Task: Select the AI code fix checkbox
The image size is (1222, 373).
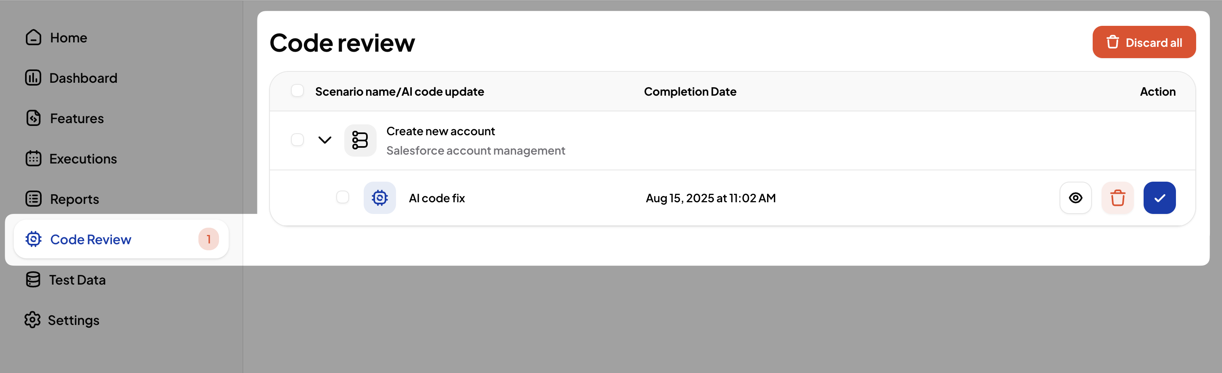Action: [x=342, y=197]
